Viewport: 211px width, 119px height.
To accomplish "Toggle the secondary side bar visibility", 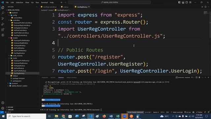I will [x=187, y=2].
